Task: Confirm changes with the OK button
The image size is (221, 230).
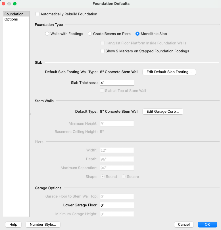Action: click(207, 225)
